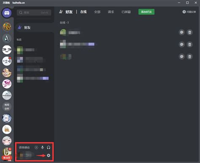Image resolution: width=200 pixels, height=163 pixels.
Task: Open the server icon with red notification dot
Action: click(x=7, y=61)
